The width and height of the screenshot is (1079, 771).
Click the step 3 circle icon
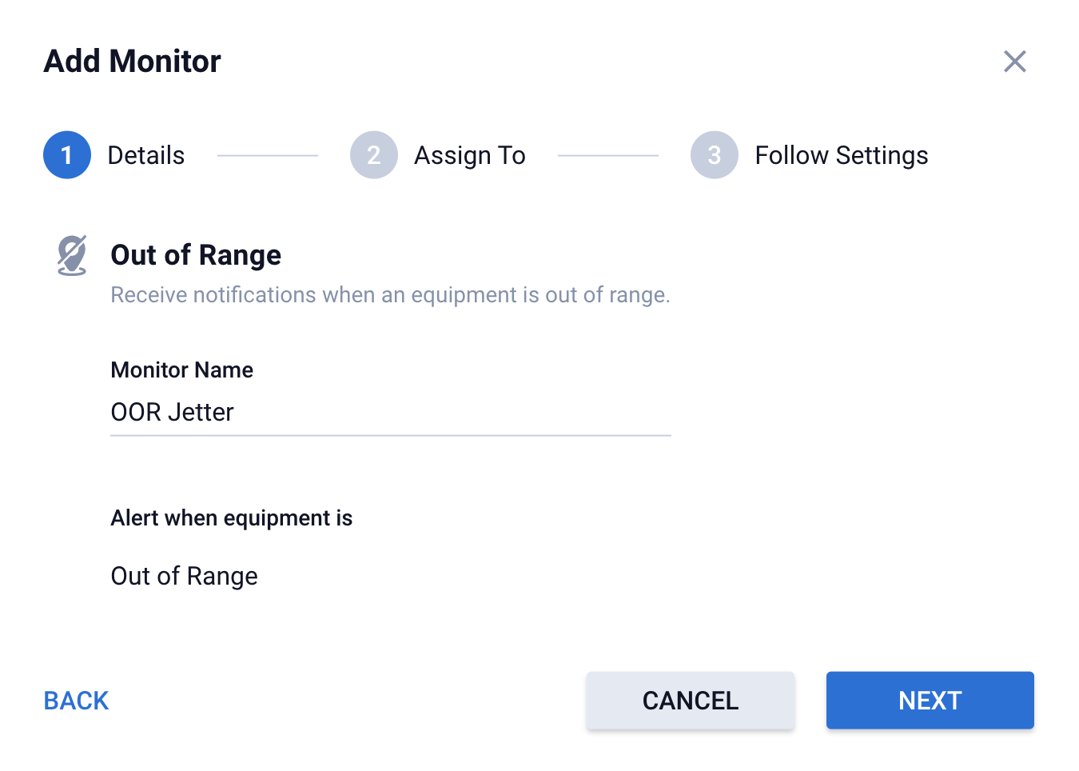[714, 155]
